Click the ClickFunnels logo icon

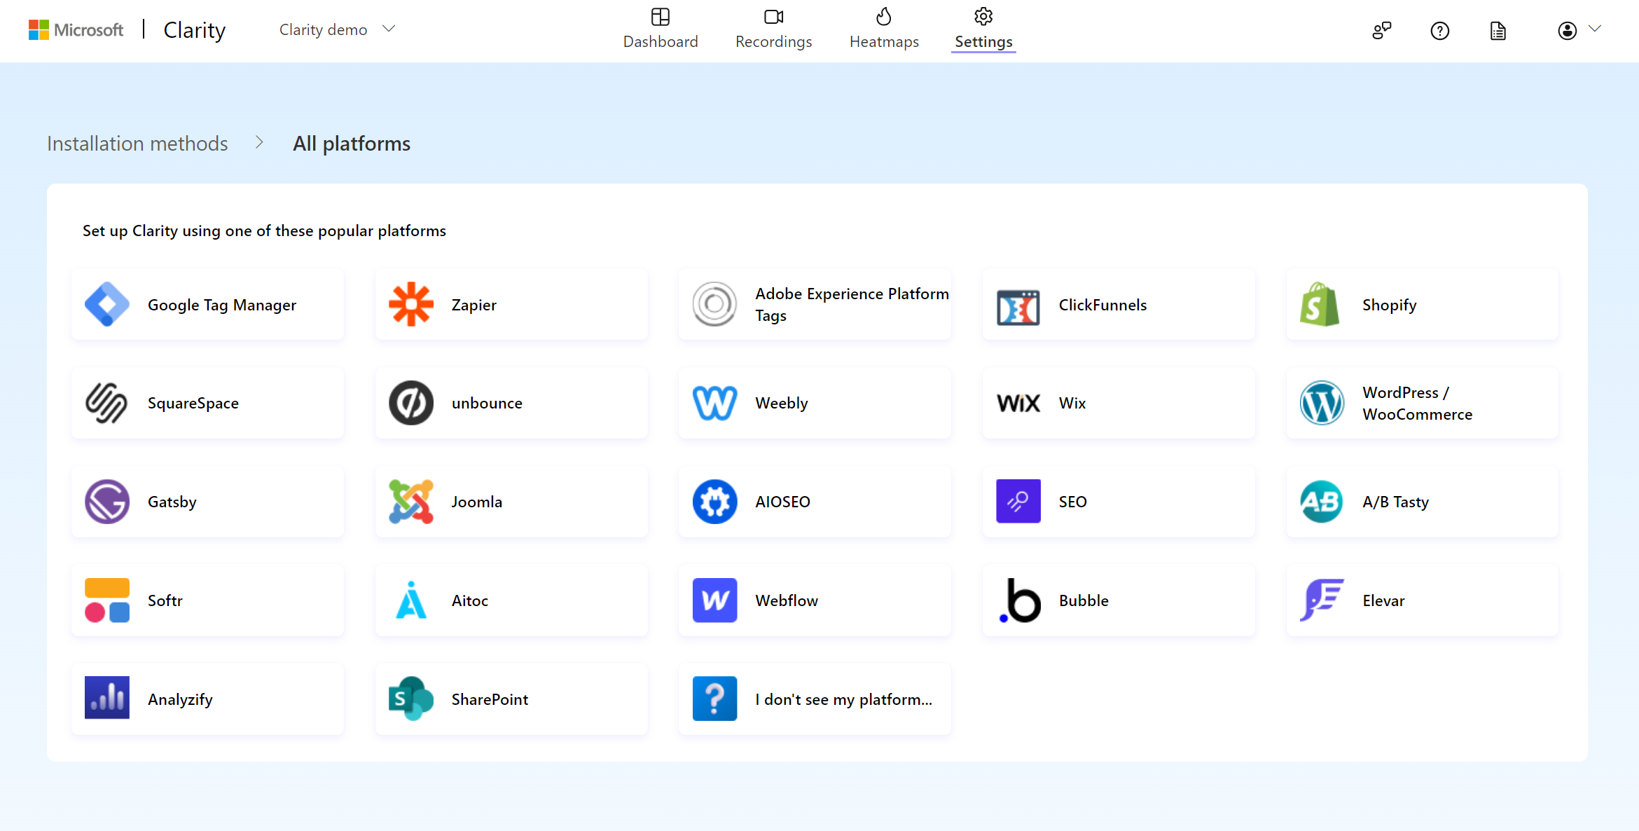pyautogui.click(x=1018, y=307)
